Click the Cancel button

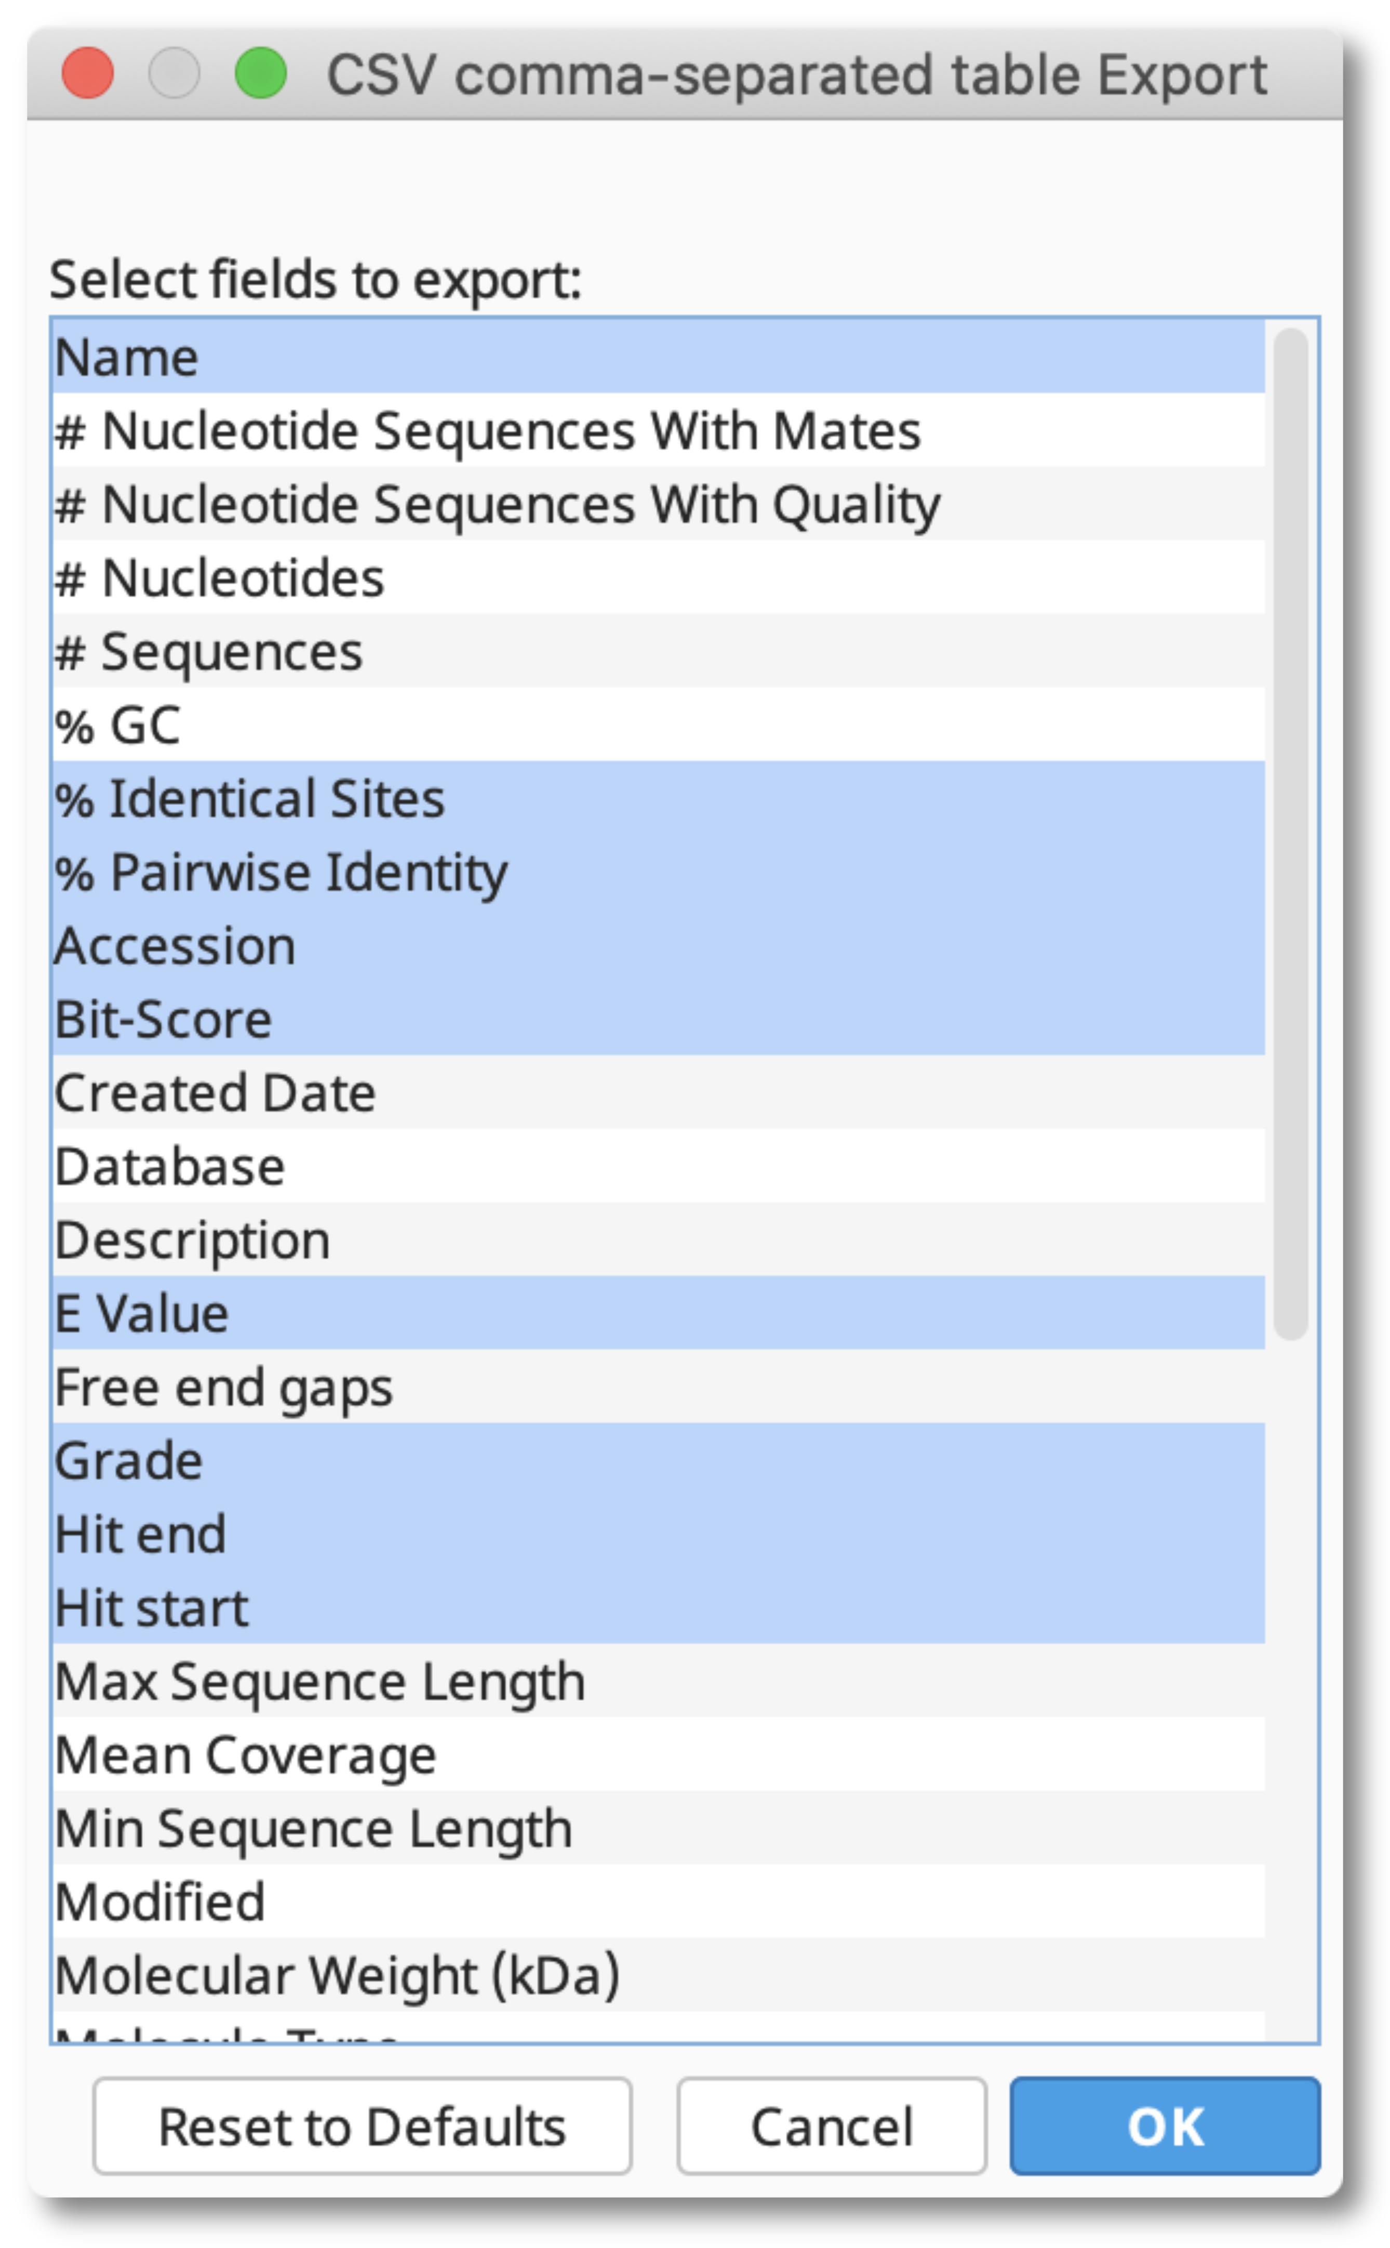tap(832, 2126)
